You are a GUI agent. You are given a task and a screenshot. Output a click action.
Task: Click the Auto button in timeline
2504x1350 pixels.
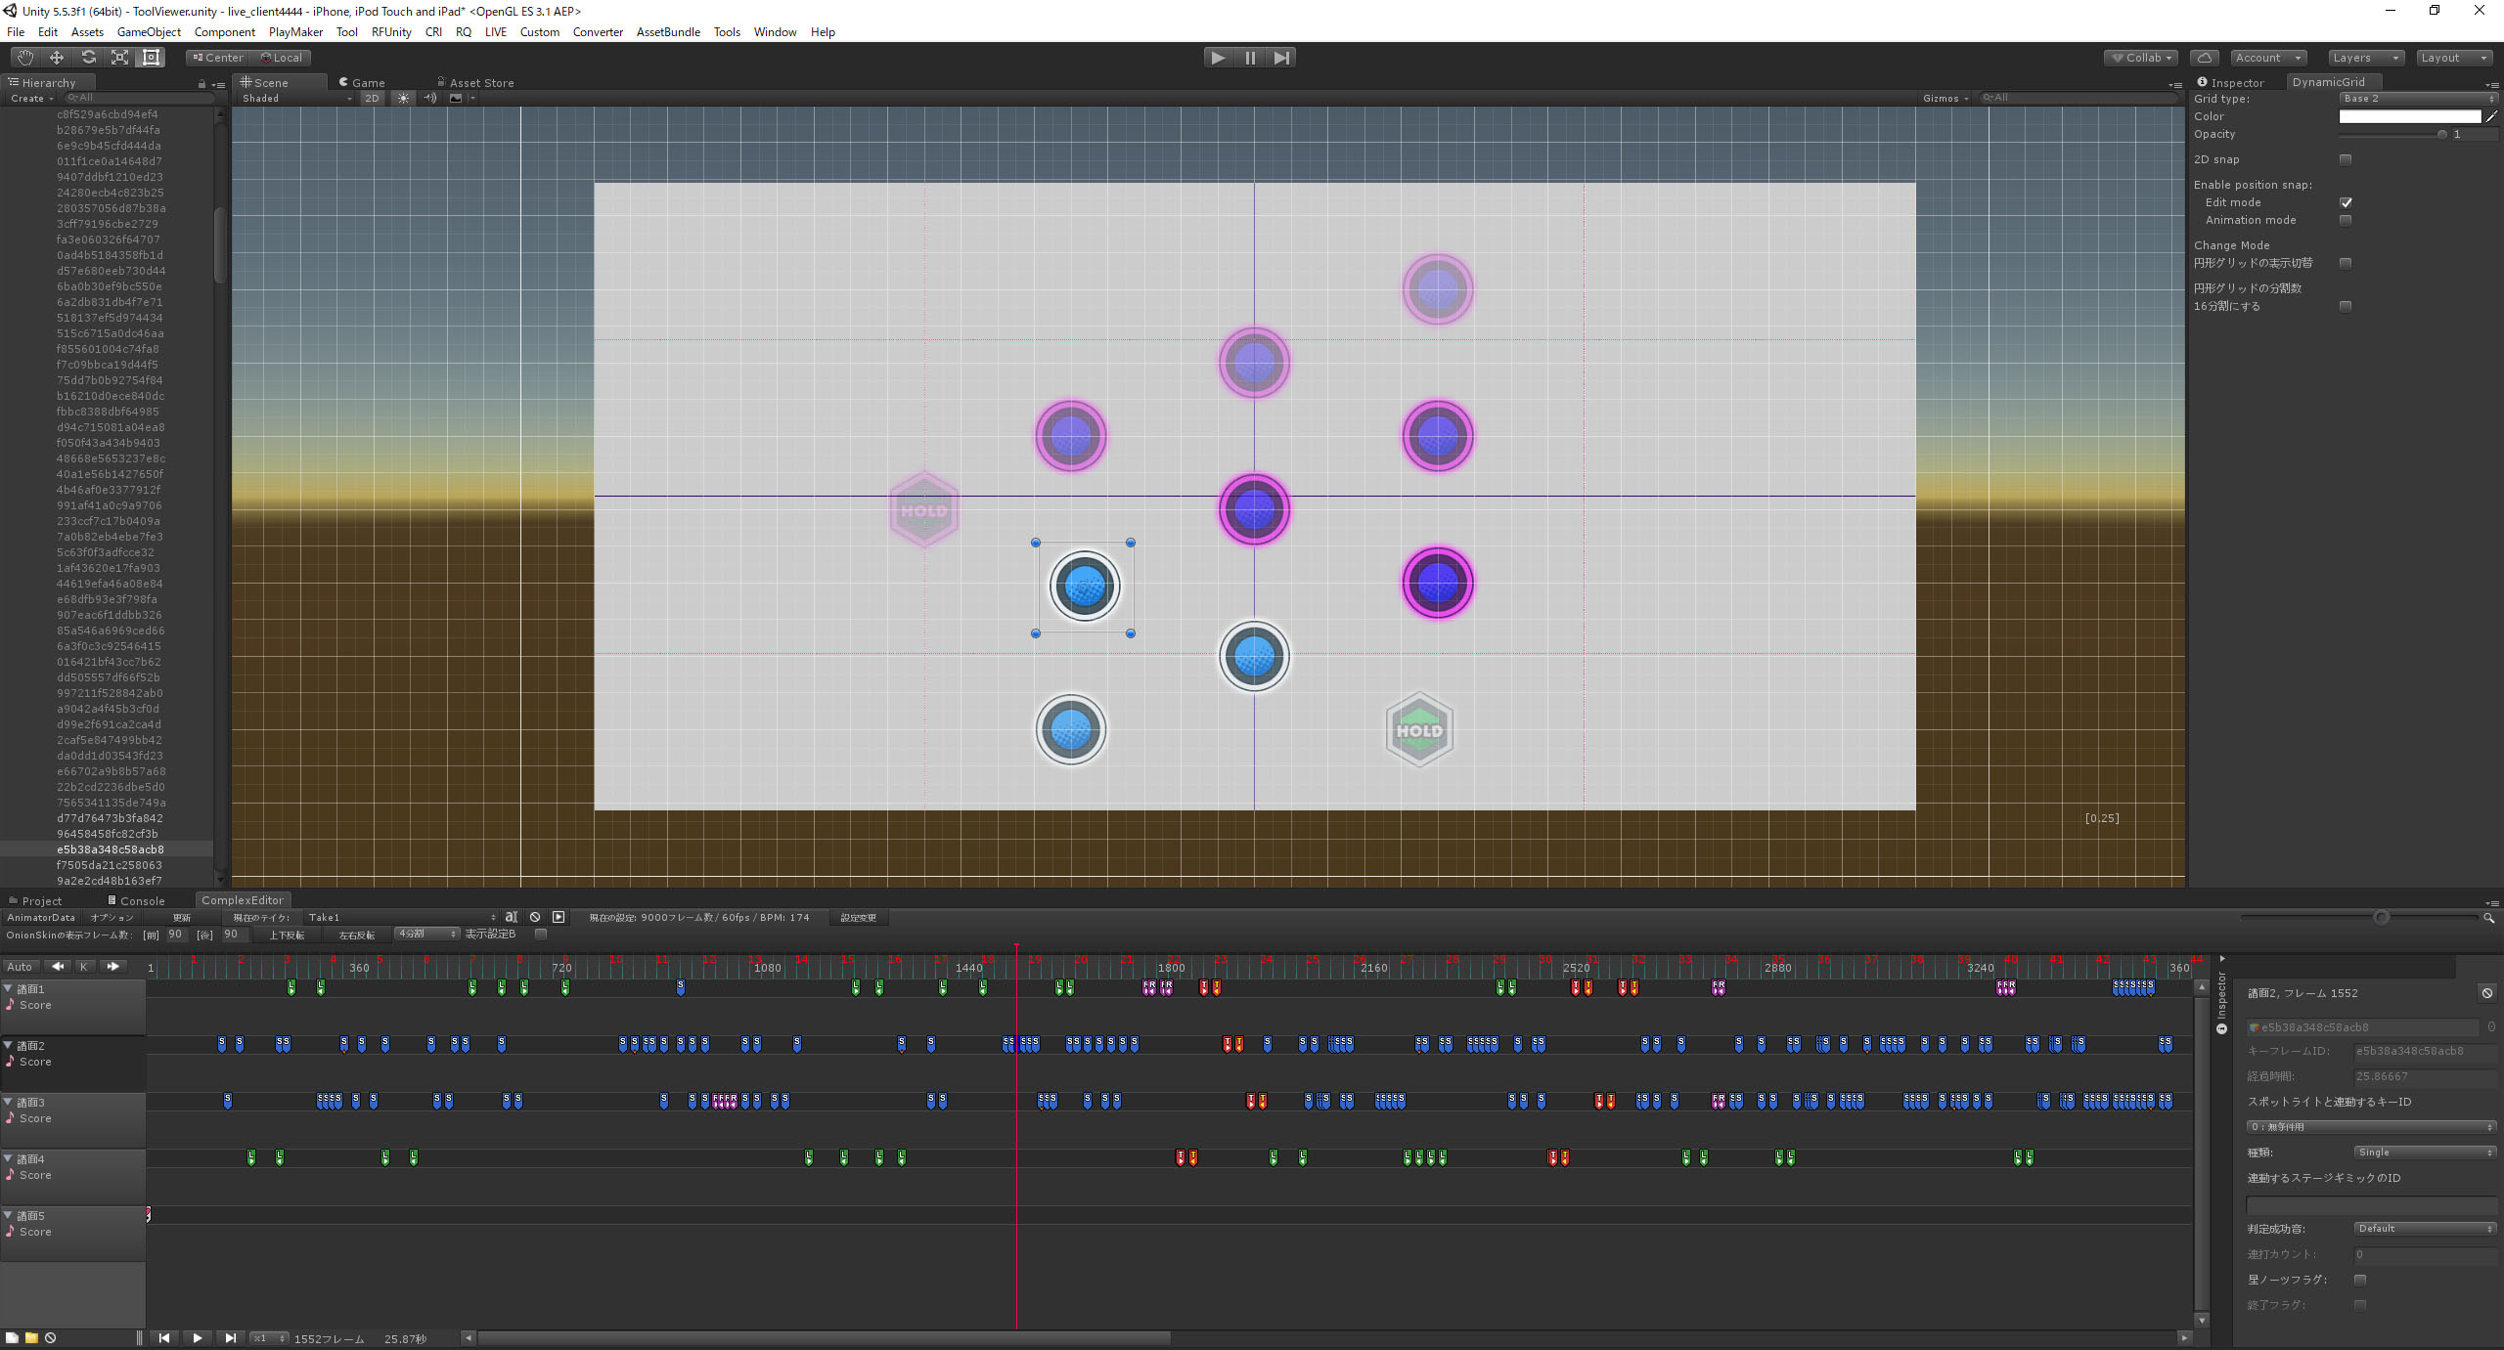pyautogui.click(x=20, y=967)
